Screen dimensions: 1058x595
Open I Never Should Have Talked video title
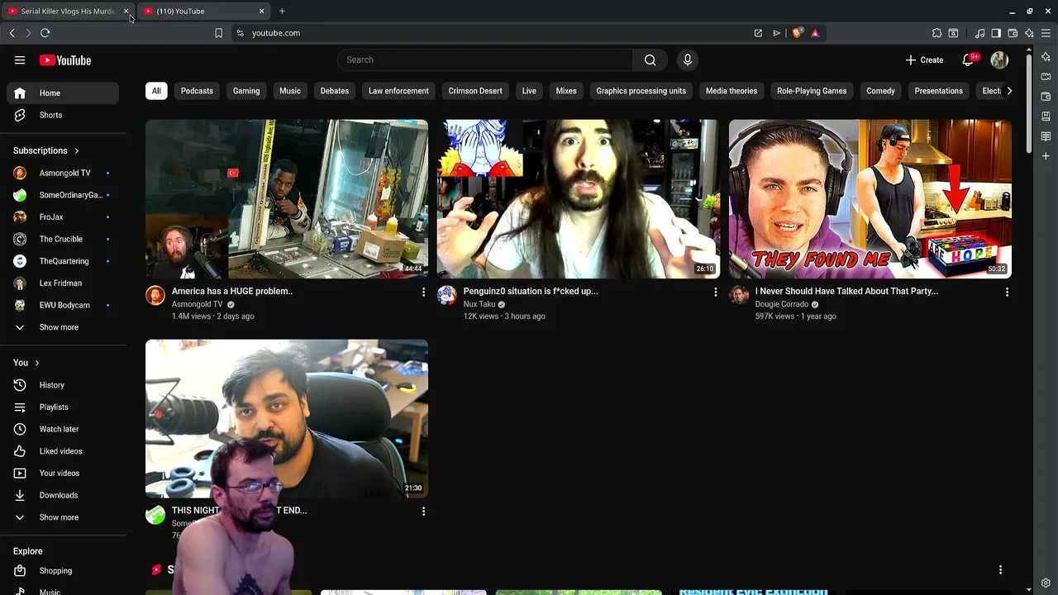click(x=846, y=291)
